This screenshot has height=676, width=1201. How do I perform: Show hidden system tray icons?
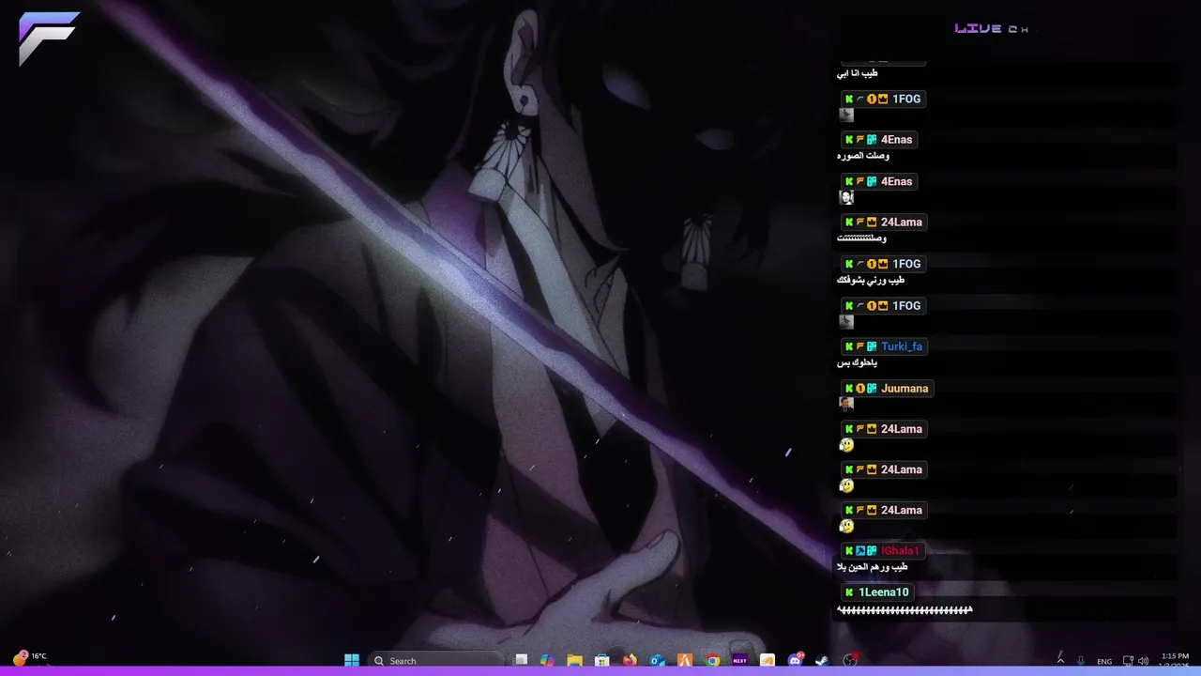click(1060, 660)
